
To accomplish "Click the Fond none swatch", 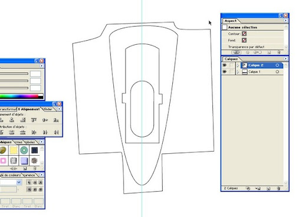I will click(x=244, y=40).
